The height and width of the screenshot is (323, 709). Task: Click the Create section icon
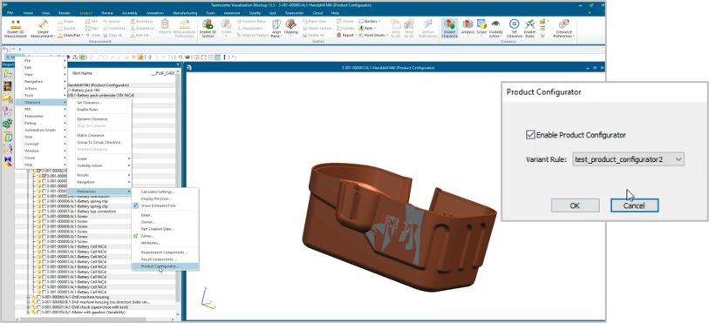click(226, 27)
